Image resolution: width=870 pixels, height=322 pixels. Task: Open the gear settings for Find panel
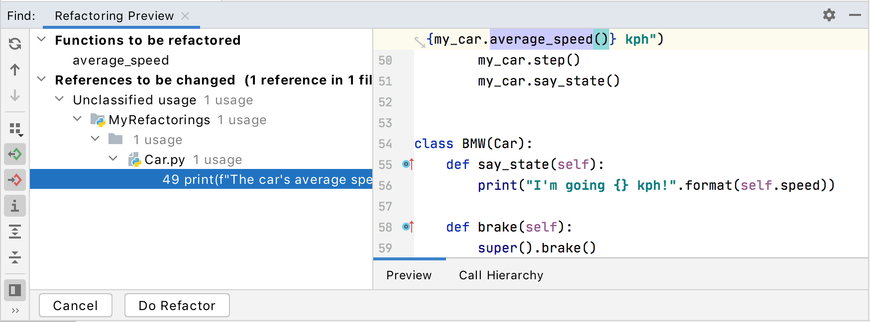(x=829, y=15)
